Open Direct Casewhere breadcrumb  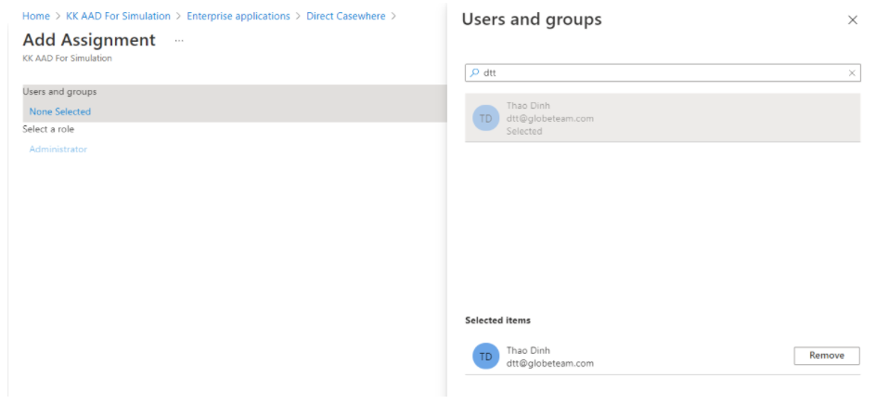click(346, 17)
